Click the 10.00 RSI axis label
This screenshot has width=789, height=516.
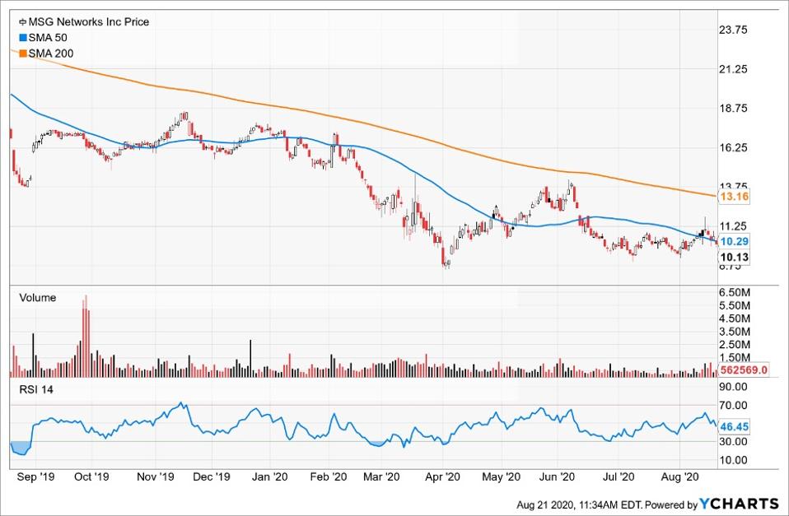pyautogui.click(x=734, y=460)
